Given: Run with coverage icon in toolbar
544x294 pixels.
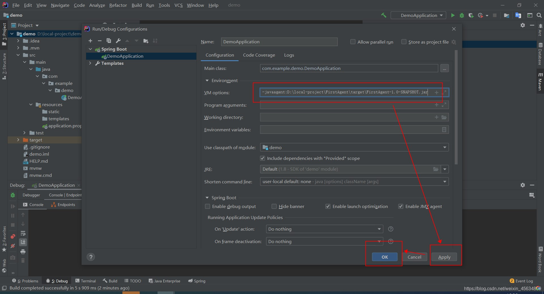Looking at the screenshot, I should click(x=471, y=15).
